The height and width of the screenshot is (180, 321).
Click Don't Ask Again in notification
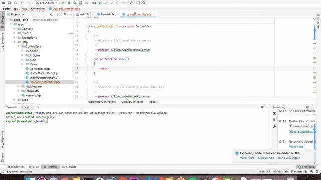tap(289, 158)
